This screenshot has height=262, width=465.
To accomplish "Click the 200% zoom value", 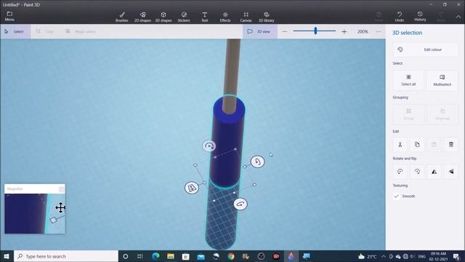I will pos(363,31).
